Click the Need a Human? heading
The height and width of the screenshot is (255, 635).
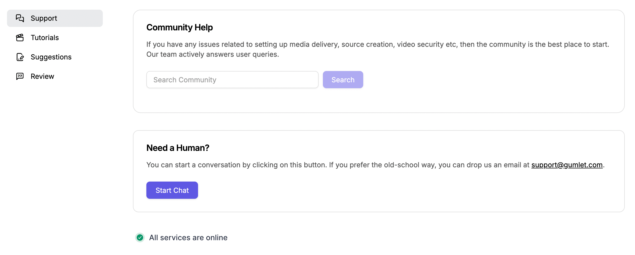point(178,148)
